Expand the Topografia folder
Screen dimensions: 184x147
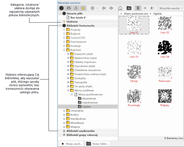click(68, 82)
